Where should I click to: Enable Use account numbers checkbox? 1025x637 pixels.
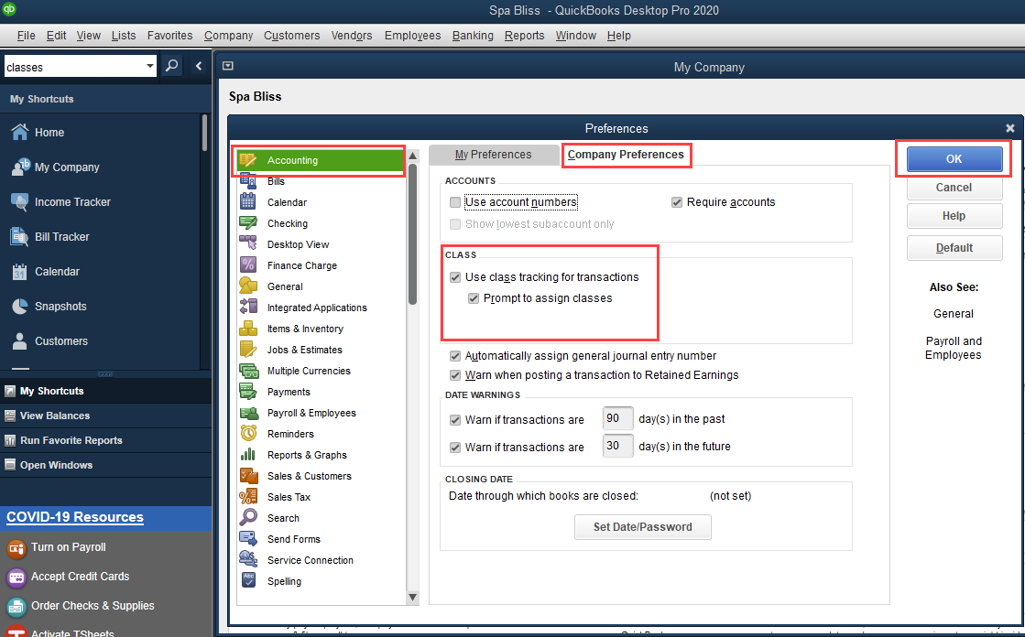click(455, 202)
